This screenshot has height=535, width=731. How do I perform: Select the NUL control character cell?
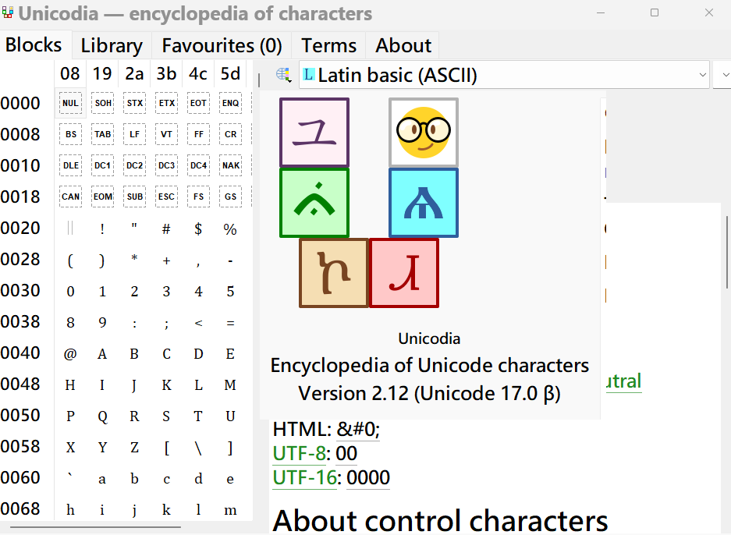coord(70,103)
